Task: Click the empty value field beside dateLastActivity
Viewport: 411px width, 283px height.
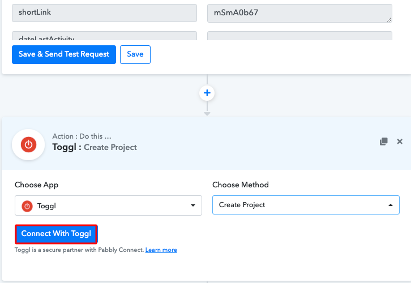Action: pyautogui.click(x=299, y=36)
